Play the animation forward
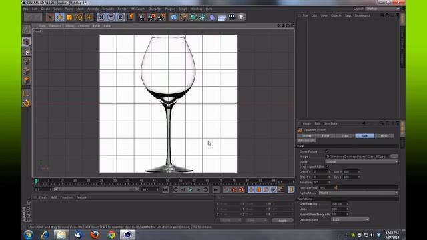Viewport: 427px width, 240px height. click(191, 189)
